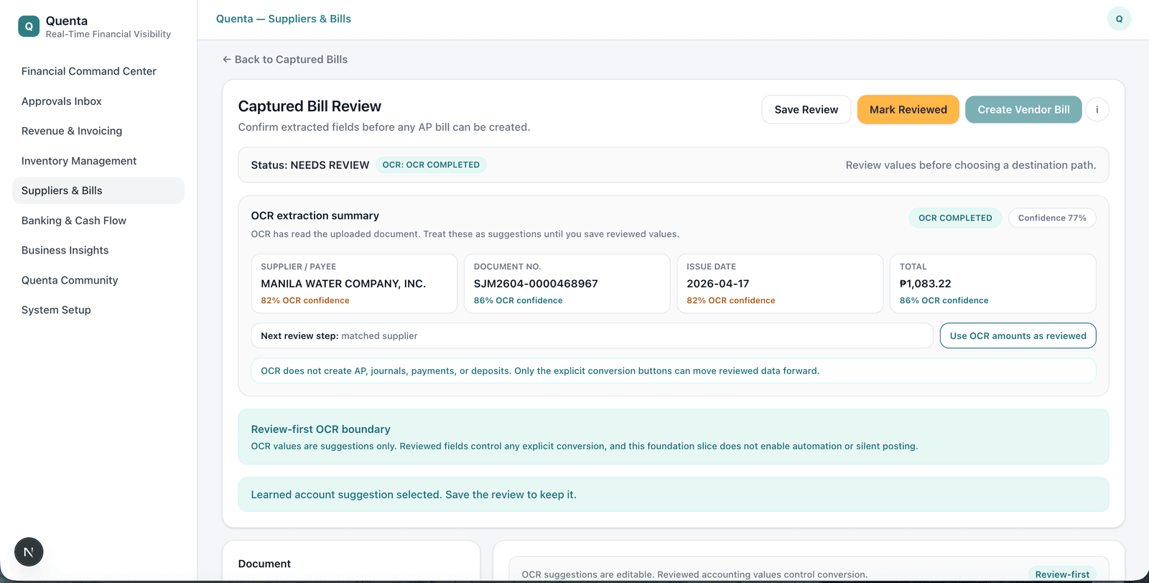Click Save Review button
The image size is (1149, 583).
806,110
